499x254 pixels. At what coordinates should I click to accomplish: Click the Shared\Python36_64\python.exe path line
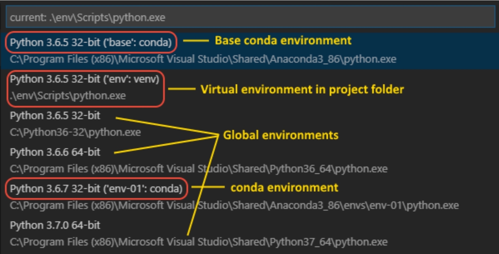coord(199,169)
